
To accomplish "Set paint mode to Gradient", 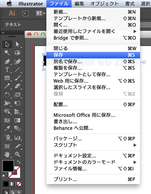I will (12, 184).
